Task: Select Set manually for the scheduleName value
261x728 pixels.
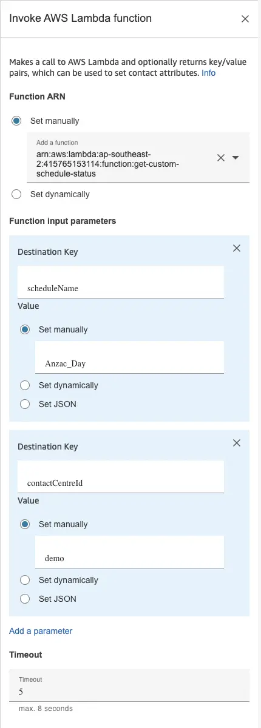Action: [x=25, y=329]
